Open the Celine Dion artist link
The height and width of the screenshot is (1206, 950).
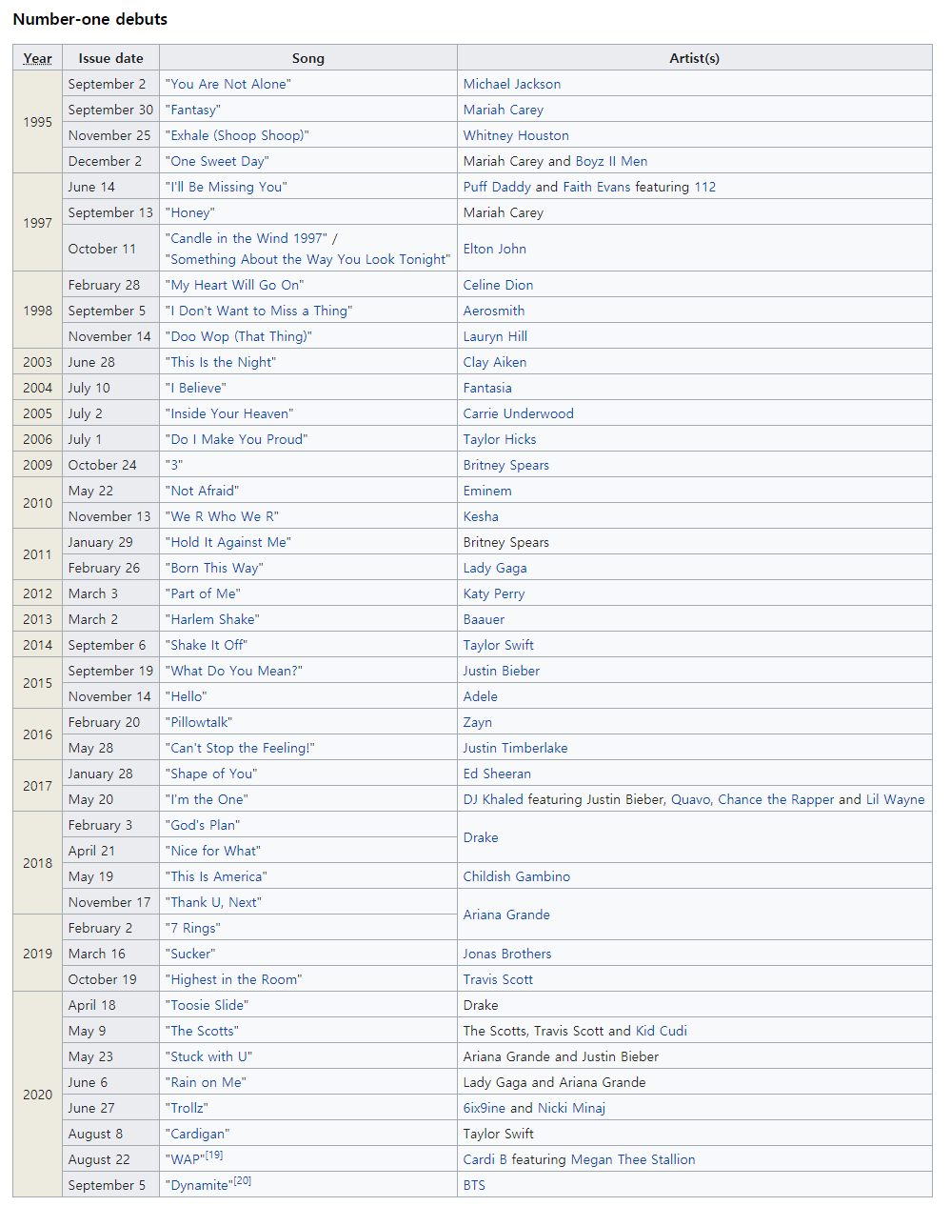(x=498, y=285)
